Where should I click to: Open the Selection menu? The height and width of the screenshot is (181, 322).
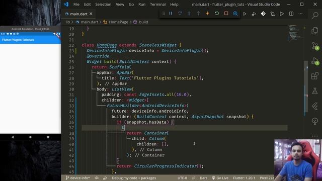(103, 5)
